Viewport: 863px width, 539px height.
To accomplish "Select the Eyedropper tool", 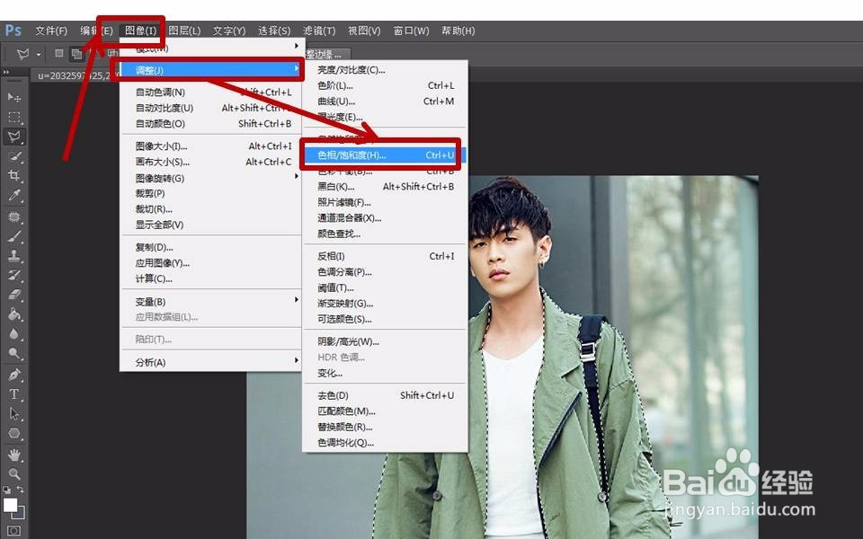I will pyautogui.click(x=13, y=195).
